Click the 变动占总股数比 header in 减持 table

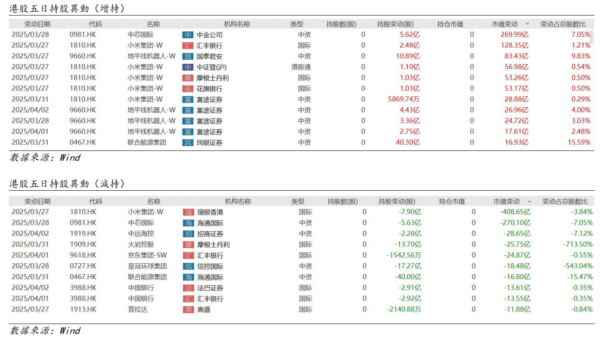(x=565, y=201)
